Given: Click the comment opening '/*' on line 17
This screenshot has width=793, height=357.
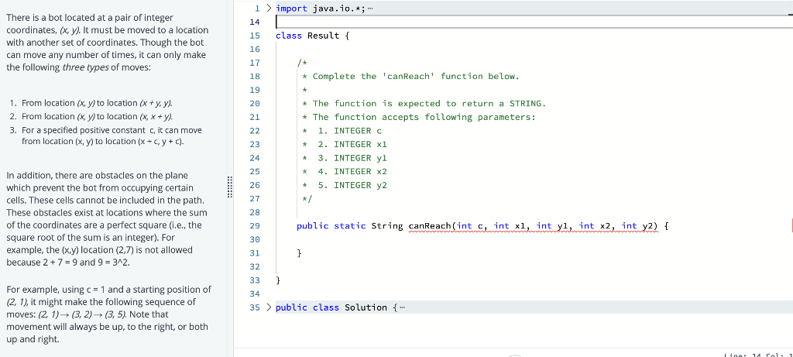Looking at the screenshot, I should click(302, 63).
